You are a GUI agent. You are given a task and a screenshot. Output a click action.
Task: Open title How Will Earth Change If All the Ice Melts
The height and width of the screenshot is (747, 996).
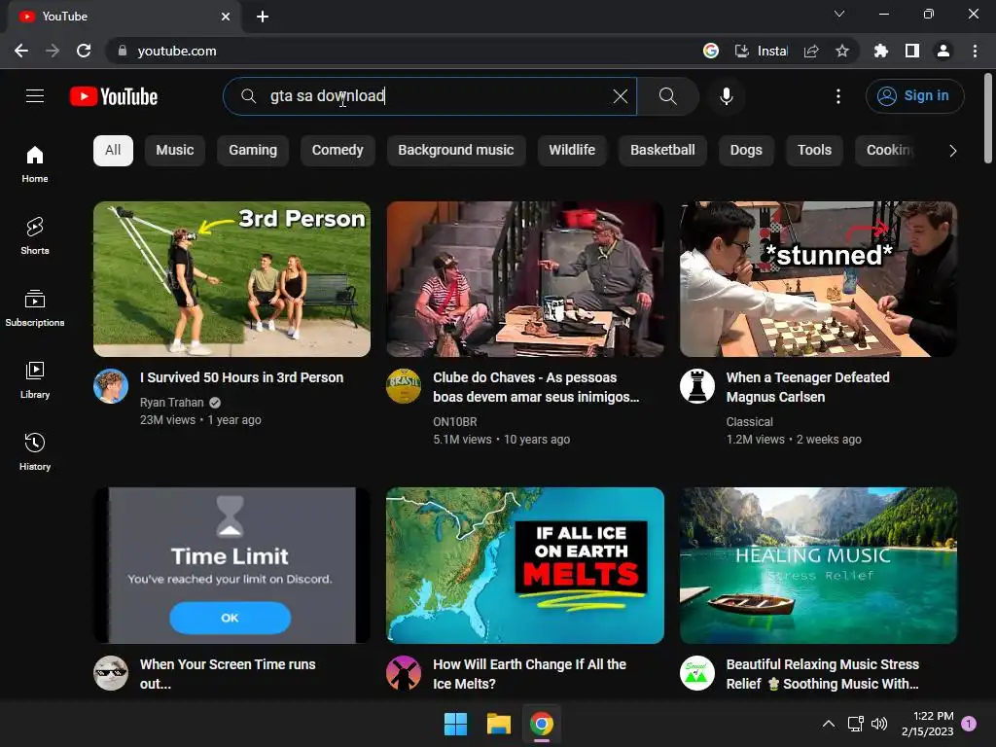[529, 674]
